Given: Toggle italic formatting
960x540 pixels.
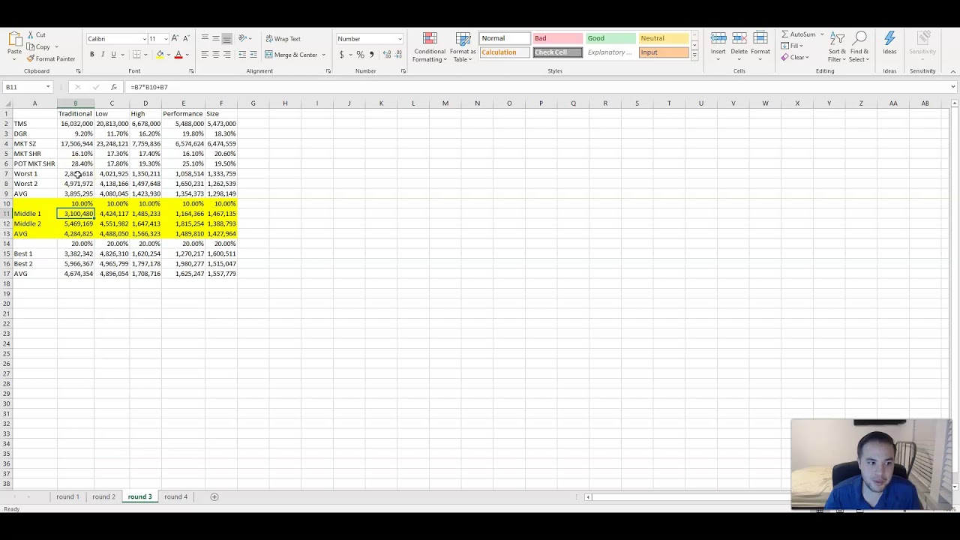Looking at the screenshot, I should [103, 55].
